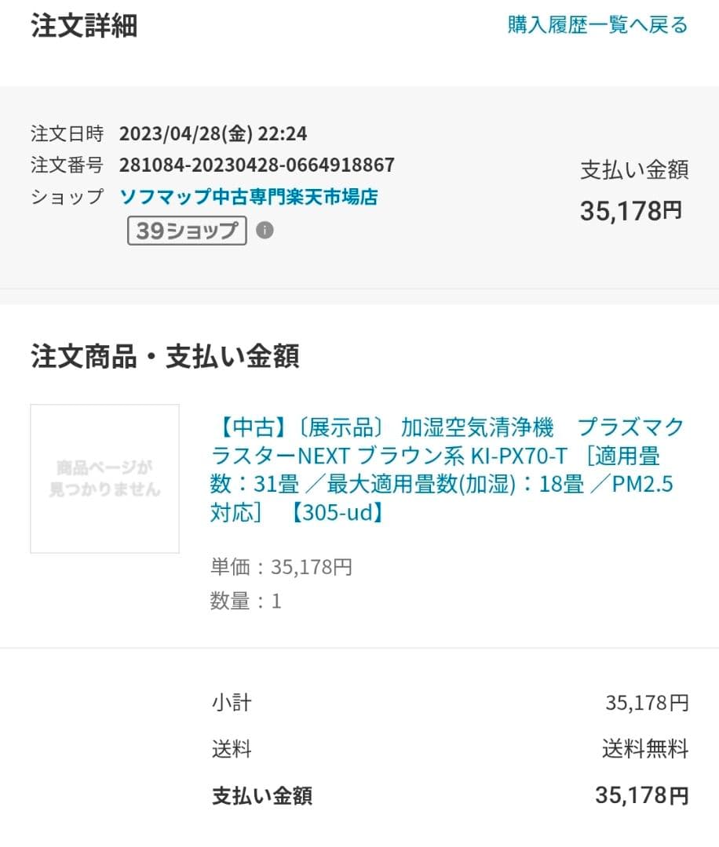Click the 39ショップ badge

coord(187,231)
